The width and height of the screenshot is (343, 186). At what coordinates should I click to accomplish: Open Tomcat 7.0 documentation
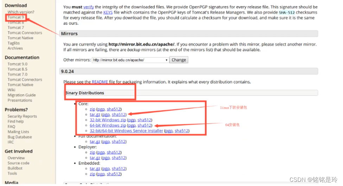(18, 75)
